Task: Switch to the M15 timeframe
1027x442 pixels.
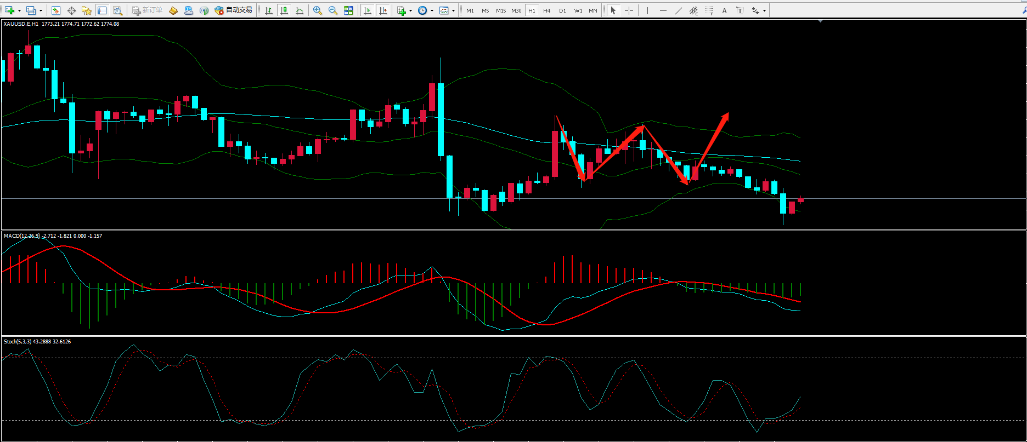Action: click(x=501, y=10)
